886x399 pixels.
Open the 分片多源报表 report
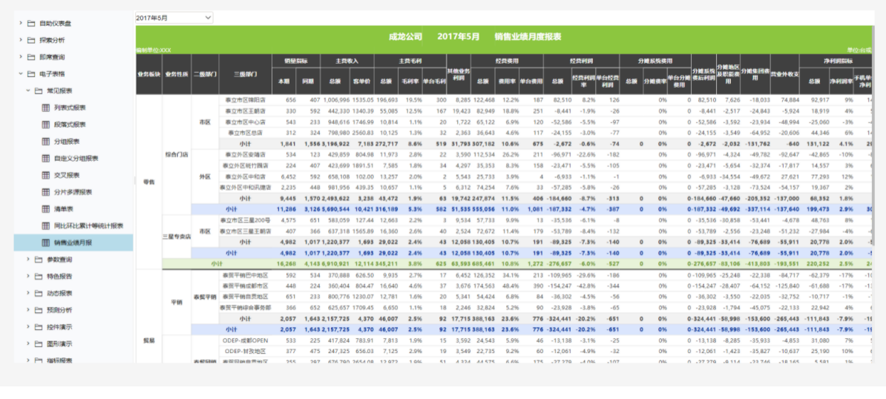(x=73, y=192)
